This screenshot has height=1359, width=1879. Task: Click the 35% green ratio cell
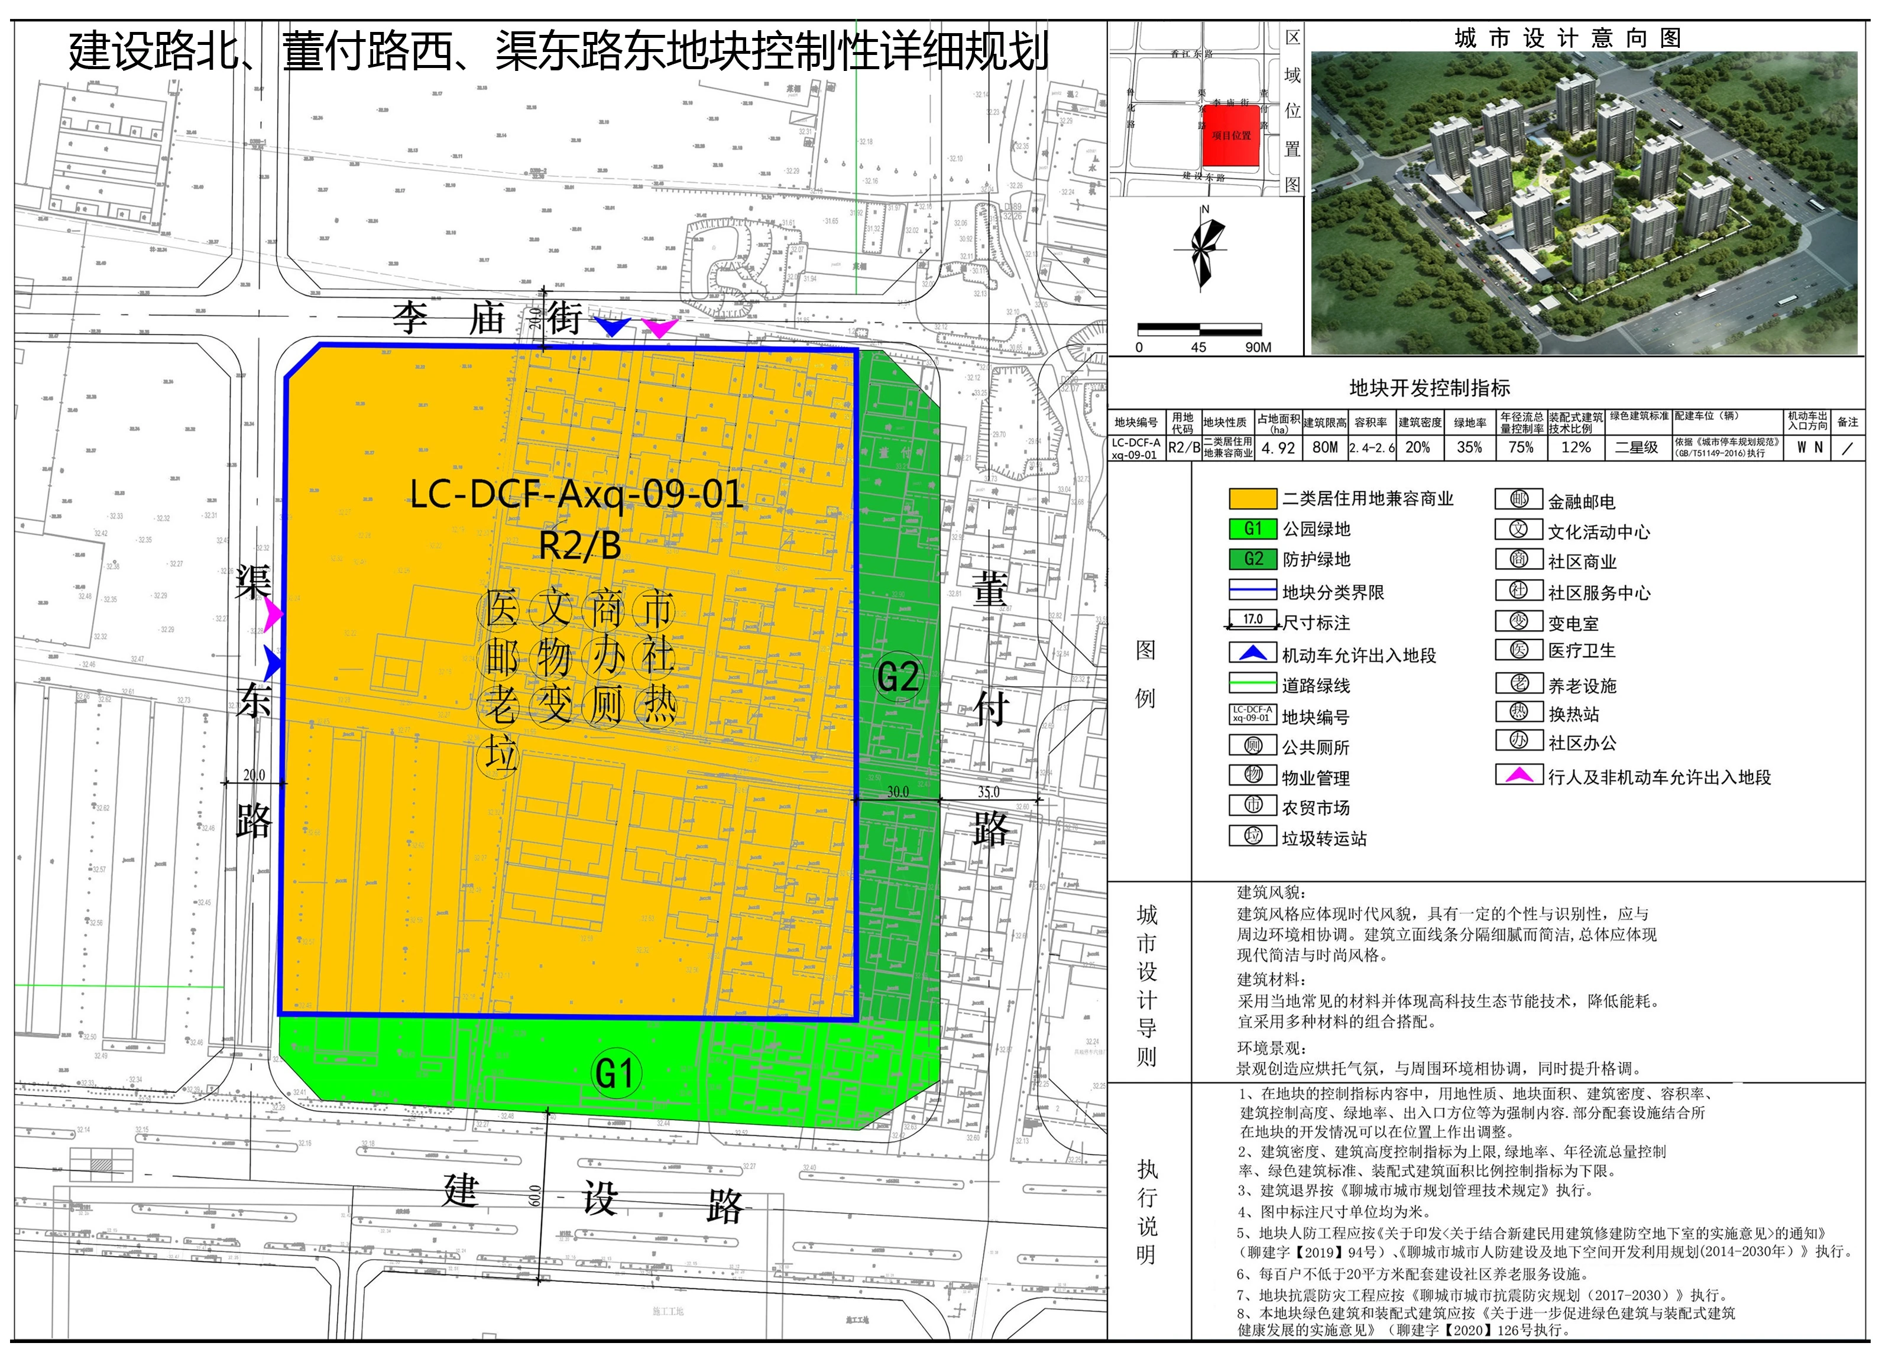click(1469, 447)
